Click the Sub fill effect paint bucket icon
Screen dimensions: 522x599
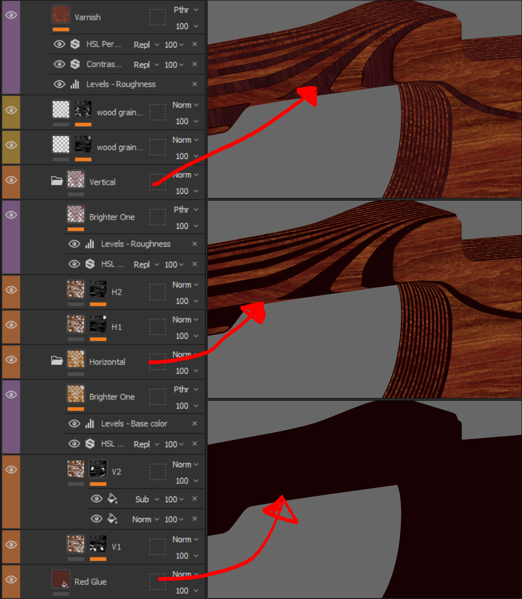click(x=112, y=498)
